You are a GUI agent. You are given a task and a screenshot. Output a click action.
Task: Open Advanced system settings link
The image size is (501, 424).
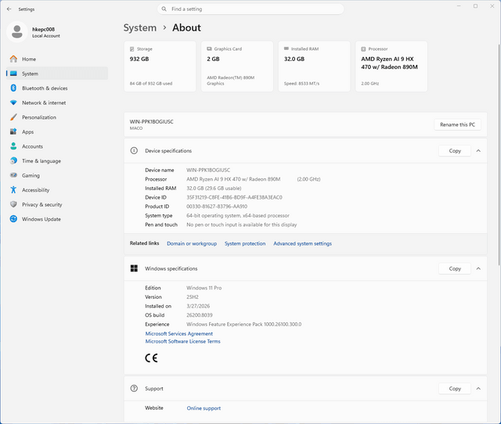(x=302, y=243)
